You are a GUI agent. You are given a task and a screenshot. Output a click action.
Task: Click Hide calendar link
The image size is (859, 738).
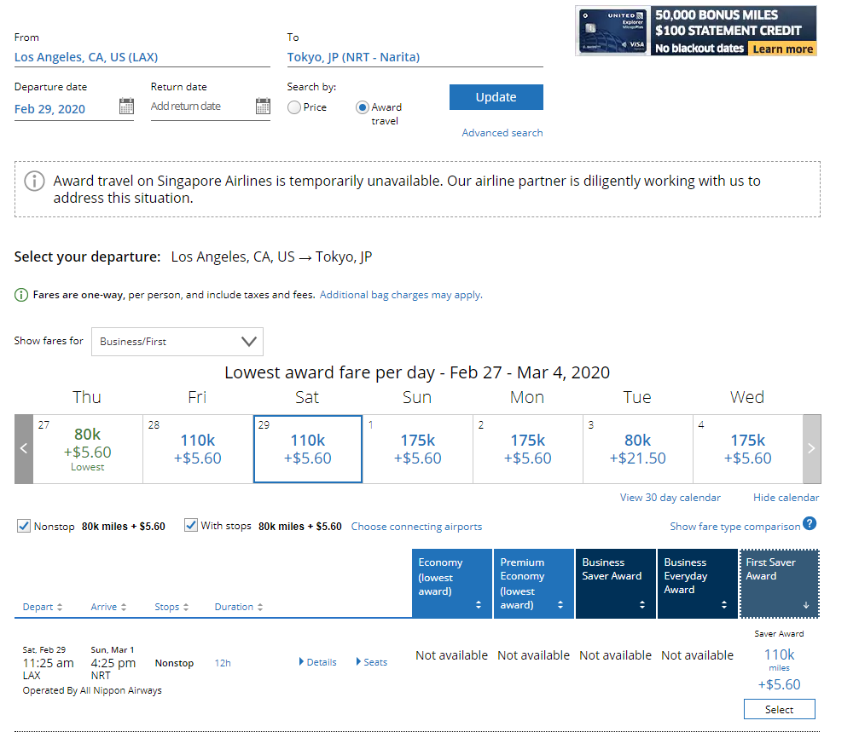(786, 498)
